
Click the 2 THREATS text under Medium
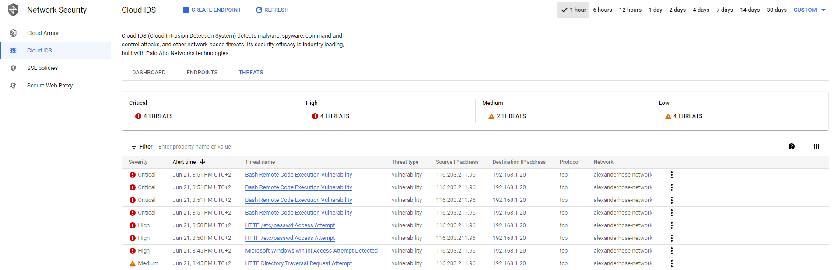click(x=511, y=116)
